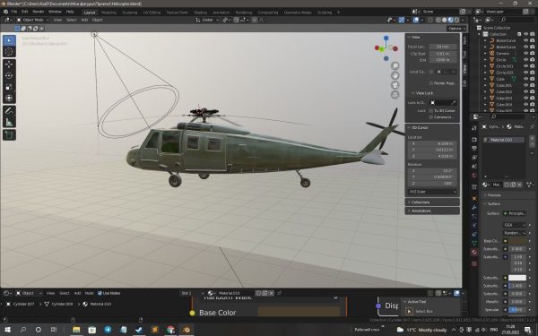Select the Annotate tool
538x336 pixels.
tap(9, 111)
